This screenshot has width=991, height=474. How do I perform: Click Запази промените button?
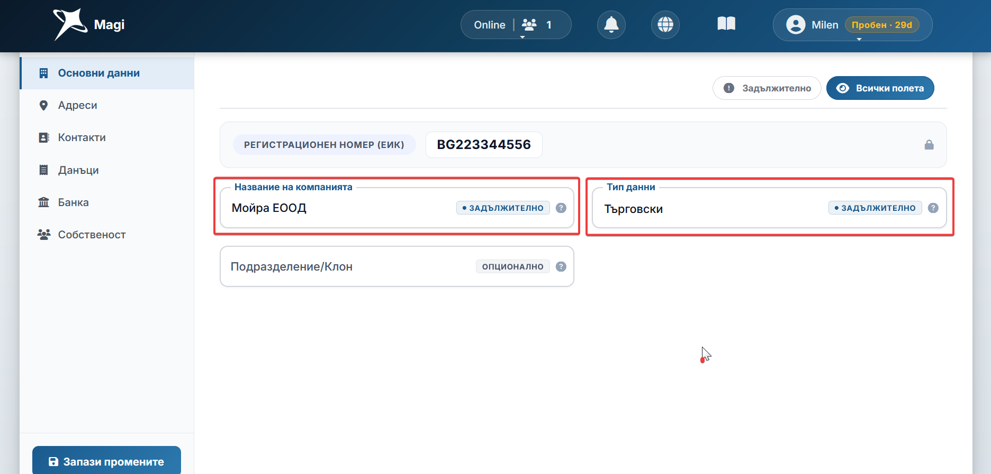[106, 461]
